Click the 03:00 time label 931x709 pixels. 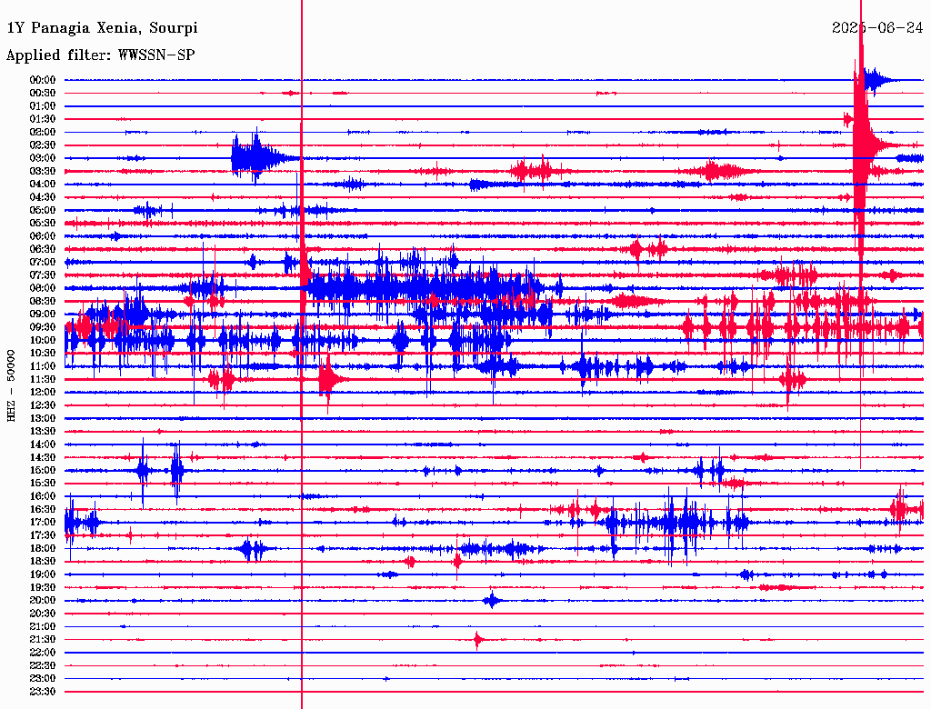coord(43,158)
